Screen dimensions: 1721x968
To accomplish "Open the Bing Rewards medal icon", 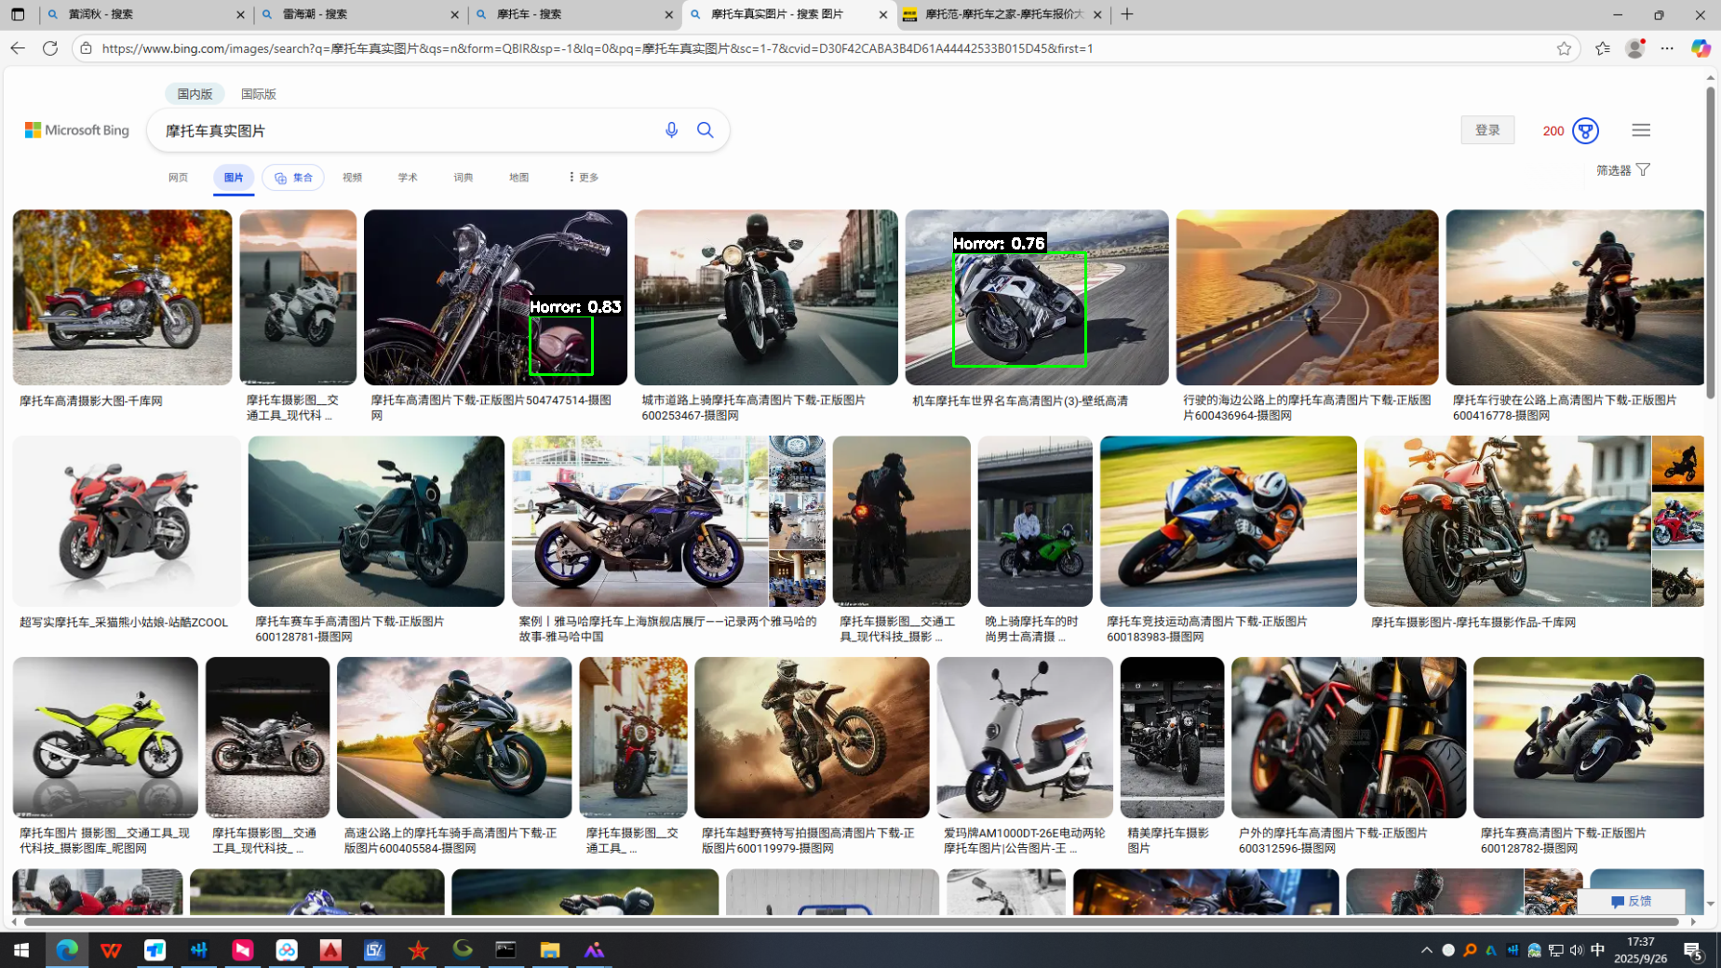I will (1585, 130).
